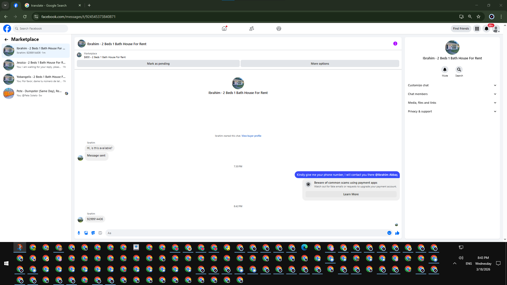
Task: Click the Facebook Home icon
Action: [x=224, y=28]
